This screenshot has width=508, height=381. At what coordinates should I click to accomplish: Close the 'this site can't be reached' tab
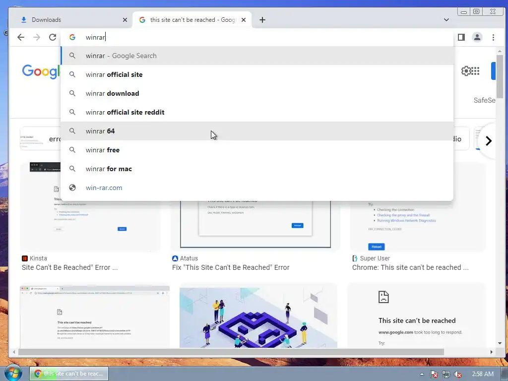(x=244, y=20)
